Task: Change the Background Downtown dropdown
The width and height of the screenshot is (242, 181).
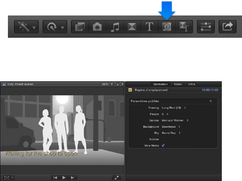Action: [x=171, y=127]
